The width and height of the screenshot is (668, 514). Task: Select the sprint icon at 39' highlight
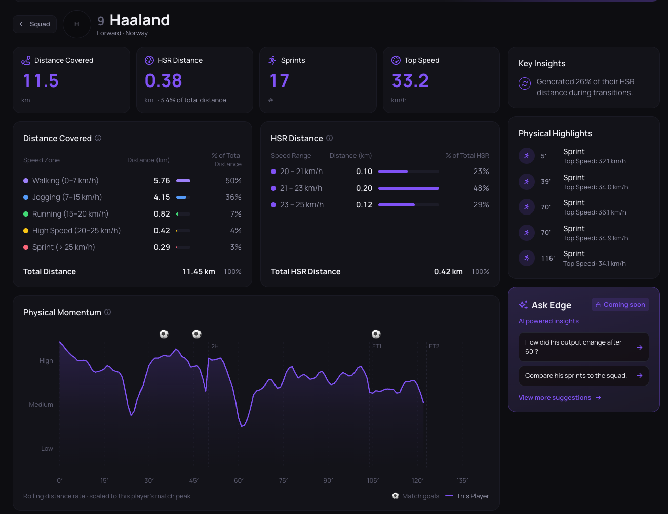point(527,182)
